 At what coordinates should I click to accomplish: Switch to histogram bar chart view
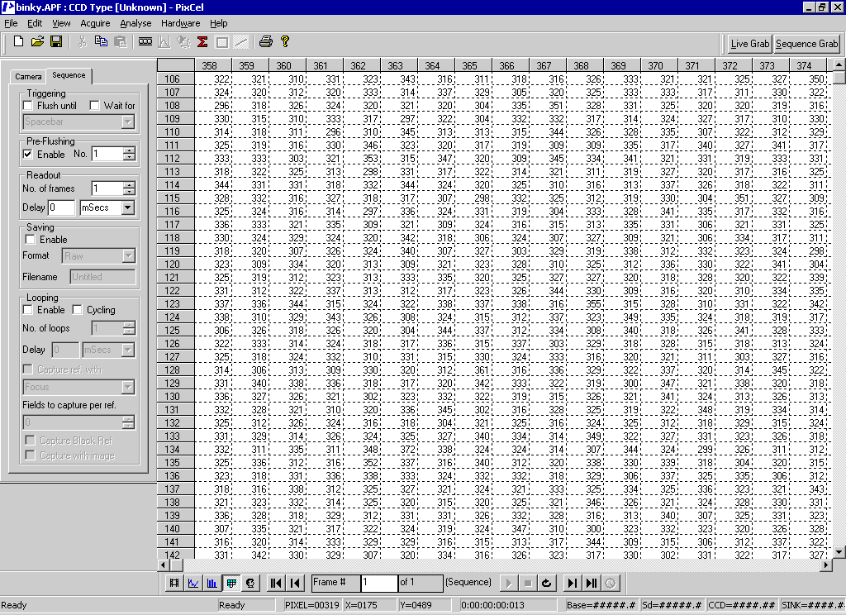212,583
